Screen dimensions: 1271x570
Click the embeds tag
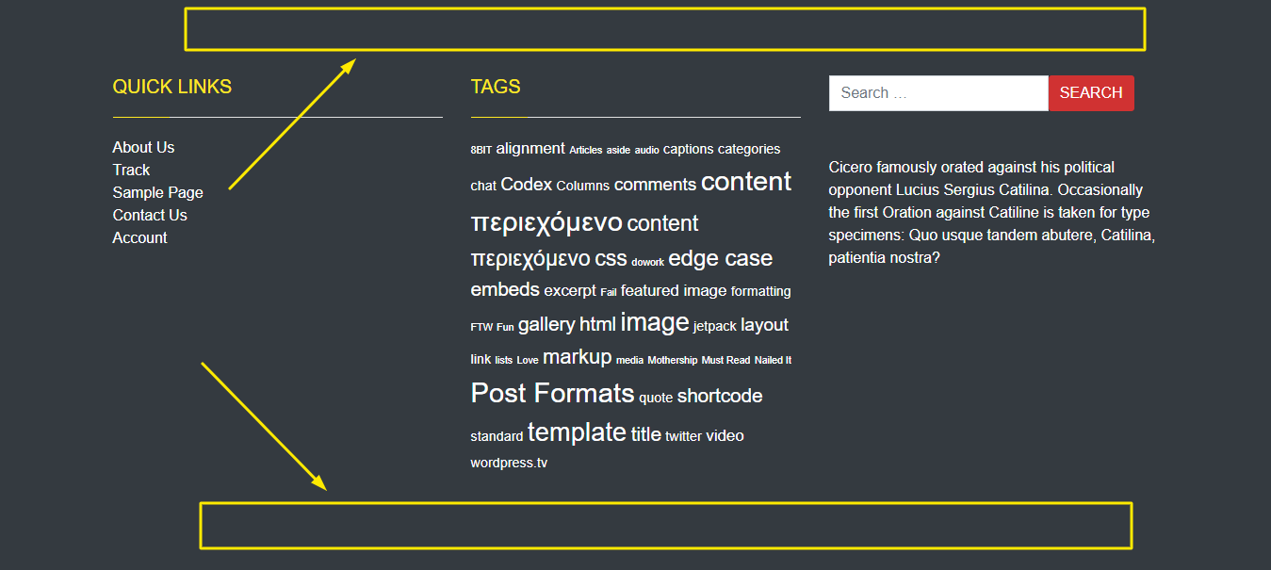(505, 289)
